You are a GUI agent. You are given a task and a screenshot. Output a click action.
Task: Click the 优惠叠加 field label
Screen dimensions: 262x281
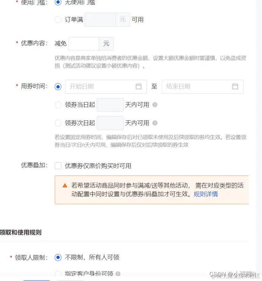click(34, 165)
